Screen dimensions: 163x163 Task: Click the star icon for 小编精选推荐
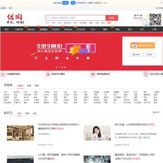coord(3,74)
